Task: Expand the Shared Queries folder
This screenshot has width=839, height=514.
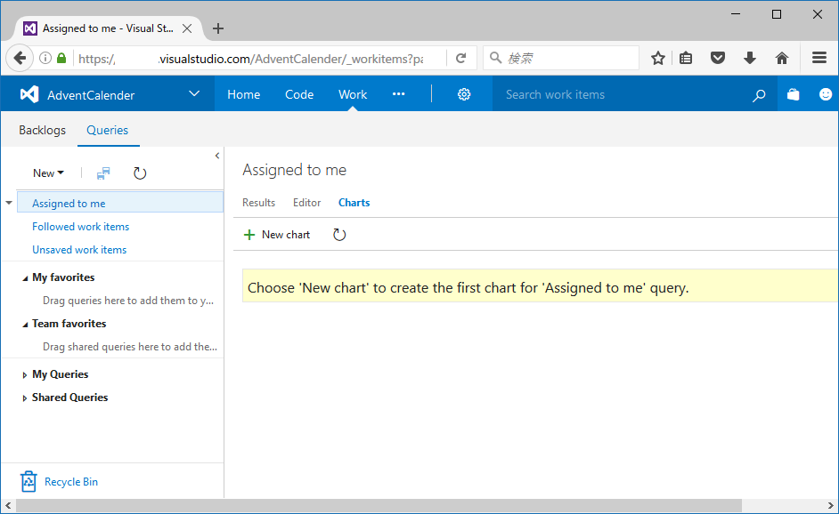Action: tap(25, 398)
